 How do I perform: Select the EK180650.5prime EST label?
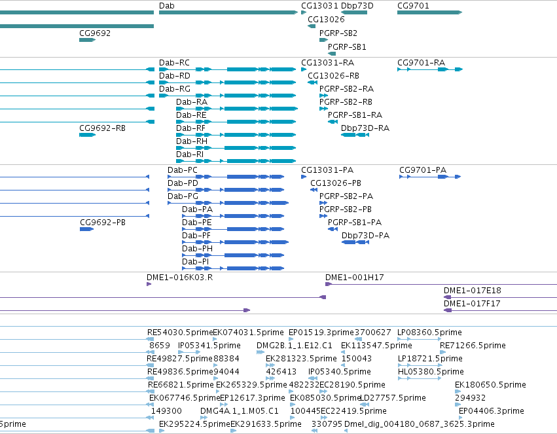pos(490,385)
